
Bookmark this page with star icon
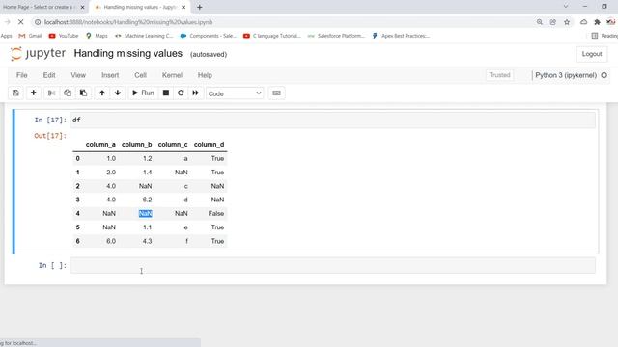tap(567, 22)
